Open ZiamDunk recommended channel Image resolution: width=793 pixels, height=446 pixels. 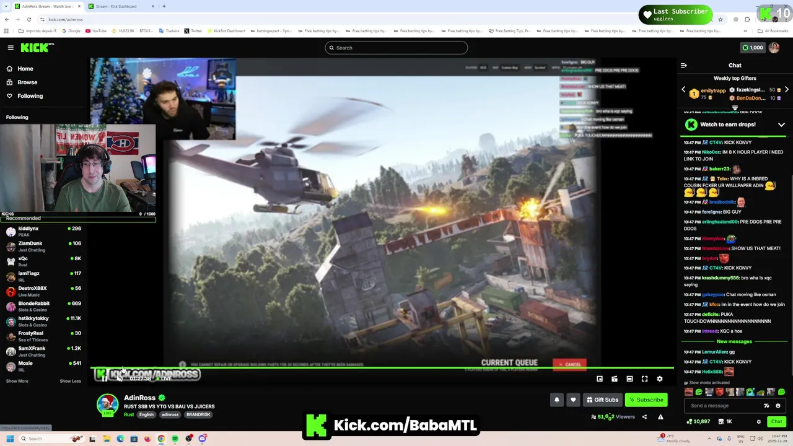(43, 247)
